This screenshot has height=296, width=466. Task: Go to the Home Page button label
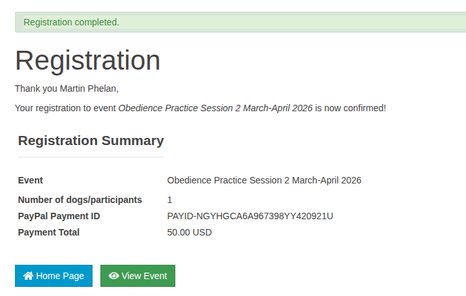tap(60, 276)
